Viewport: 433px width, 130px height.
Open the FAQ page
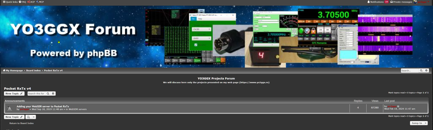coord(22,2)
